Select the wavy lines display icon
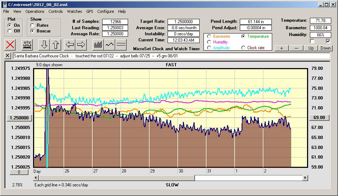Viewport: 338px width, 196px height. (121, 45)
